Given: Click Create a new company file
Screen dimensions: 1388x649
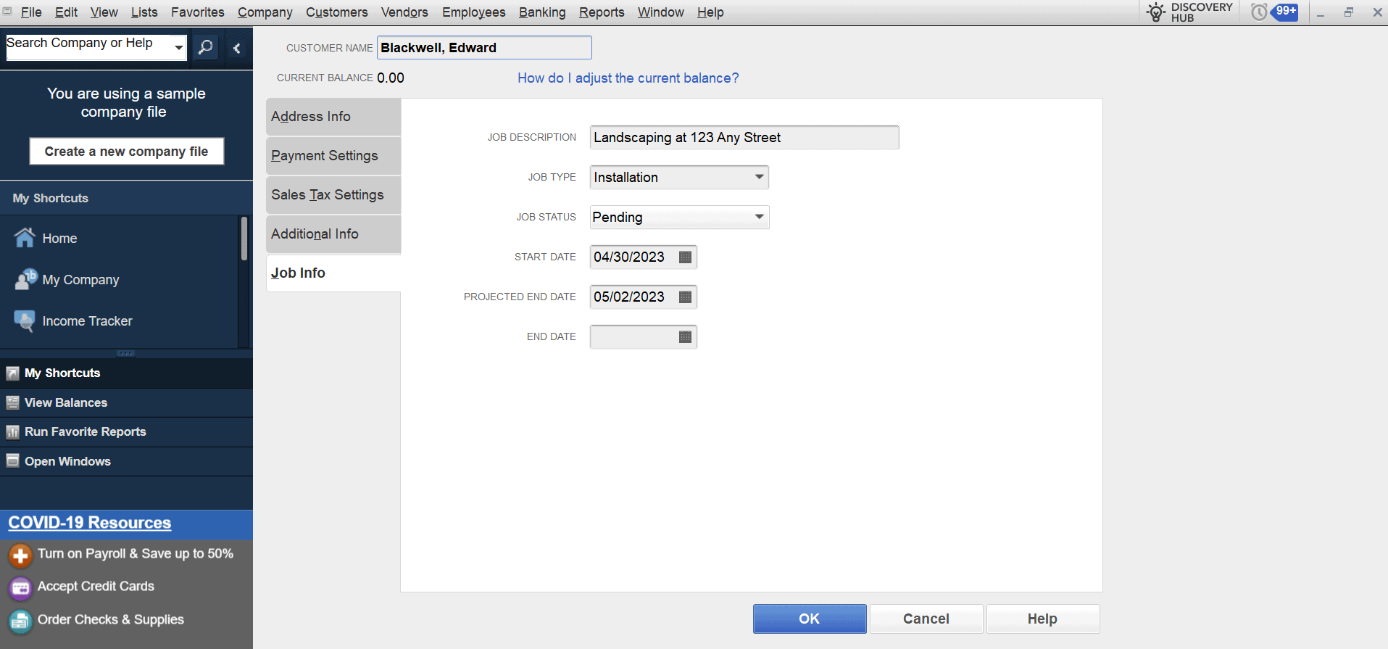Looking at the screenshot, I should pyautogui.click(x=126, y=151).
